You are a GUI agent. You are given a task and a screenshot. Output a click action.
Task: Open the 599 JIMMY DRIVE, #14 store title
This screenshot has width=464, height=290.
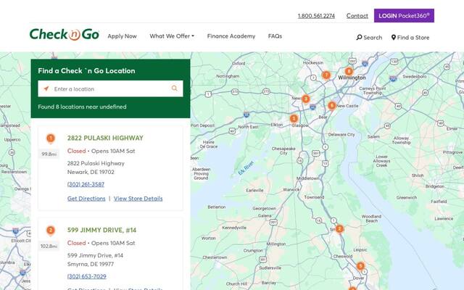(101, 230)
